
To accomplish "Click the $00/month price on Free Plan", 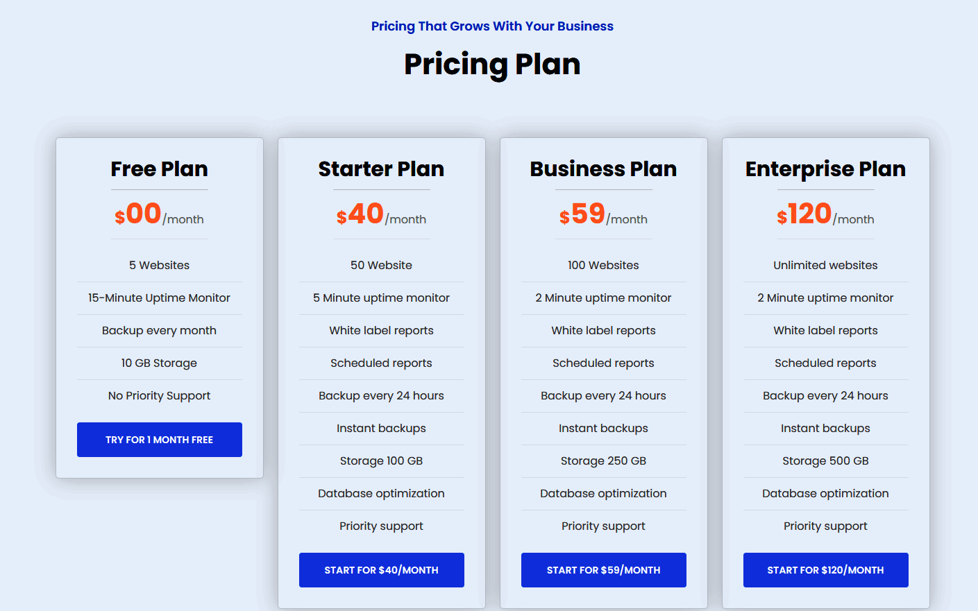I will point(159,214).
